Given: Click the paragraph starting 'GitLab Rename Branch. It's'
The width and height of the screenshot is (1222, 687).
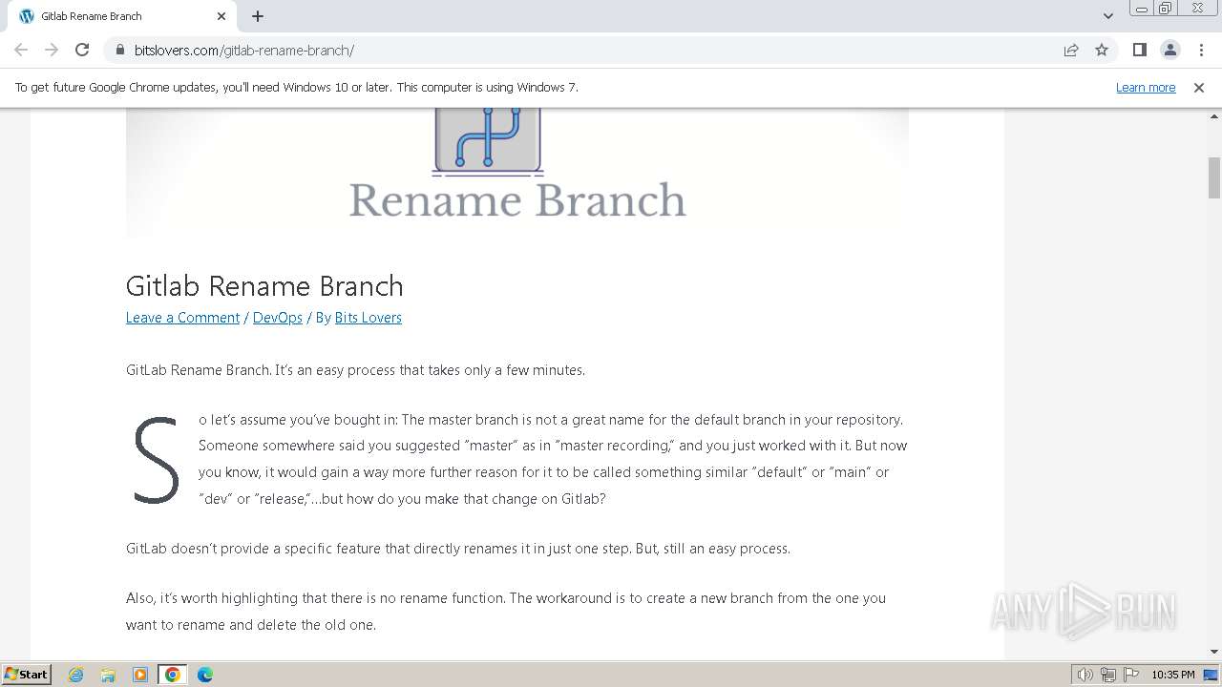Looking at the screenshot, I should click(355, 370).
